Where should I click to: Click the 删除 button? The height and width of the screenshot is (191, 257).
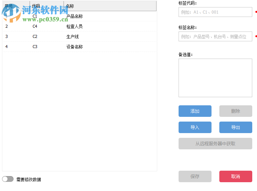[236, 111]
